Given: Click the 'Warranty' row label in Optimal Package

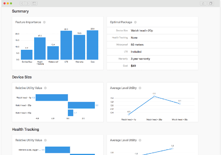Looking at the screenshot, I should tap(123, 59).
